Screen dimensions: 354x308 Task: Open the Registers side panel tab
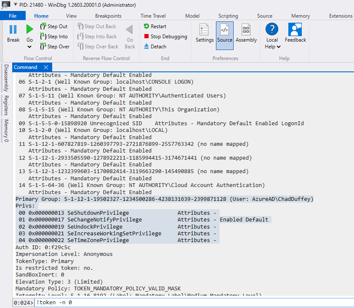(x=6, y=105)
